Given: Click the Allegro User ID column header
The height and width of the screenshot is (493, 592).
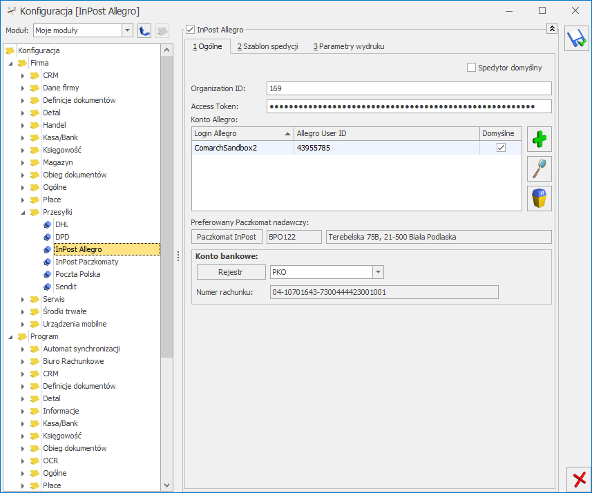Looking at the screenshot, I should click(x=387, y=134).
